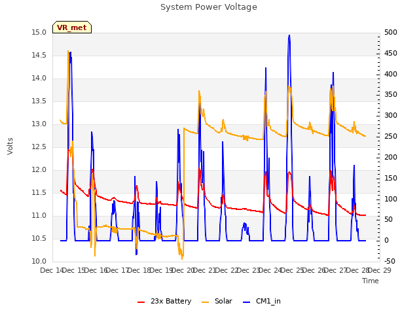Screen dimensions: 419x314
Task: Click the orange Solar legend swatch
Action: 205,302
